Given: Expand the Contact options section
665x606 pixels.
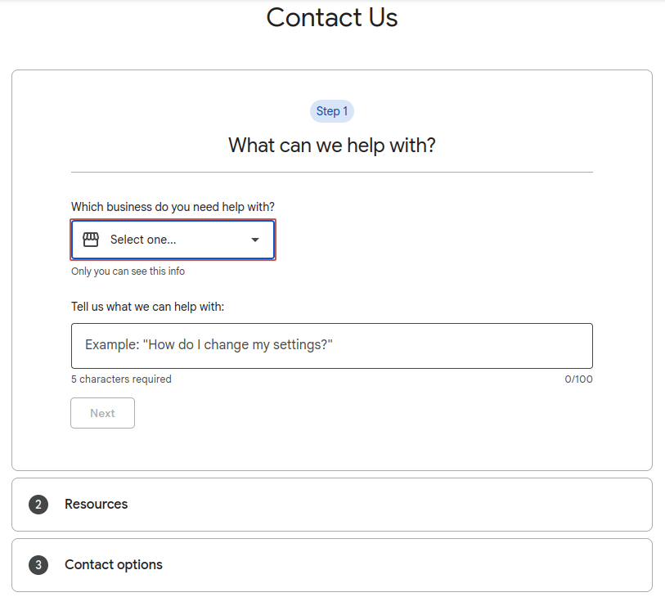Looking at the screenshot, I should click(331, 565).
